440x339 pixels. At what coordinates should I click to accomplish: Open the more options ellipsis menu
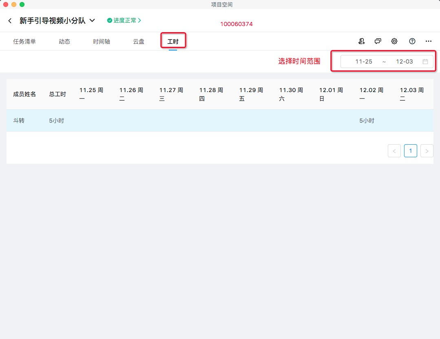point(429,41)
